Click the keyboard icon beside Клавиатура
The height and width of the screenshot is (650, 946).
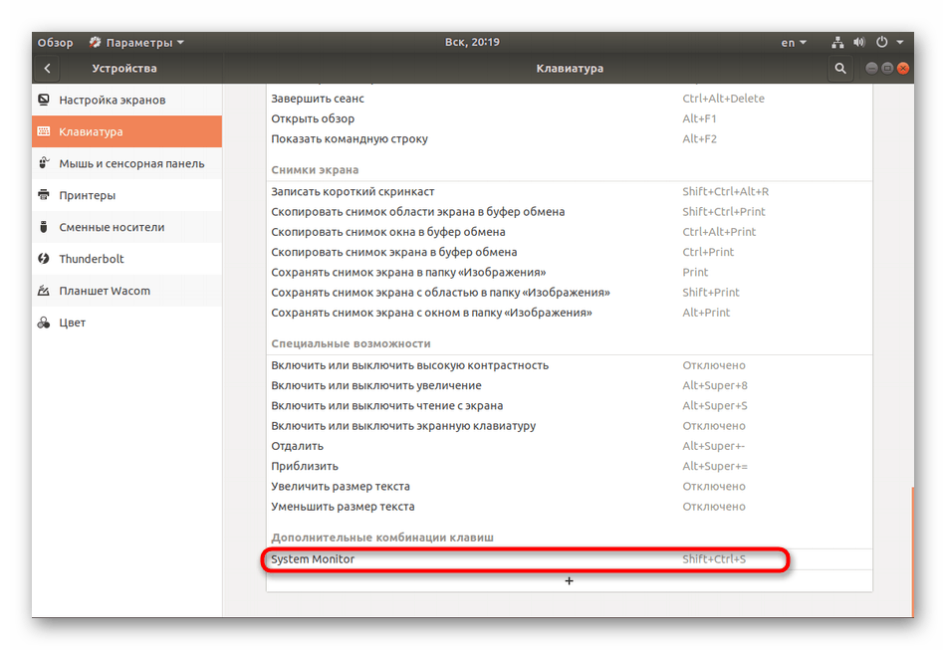point(44,131)
